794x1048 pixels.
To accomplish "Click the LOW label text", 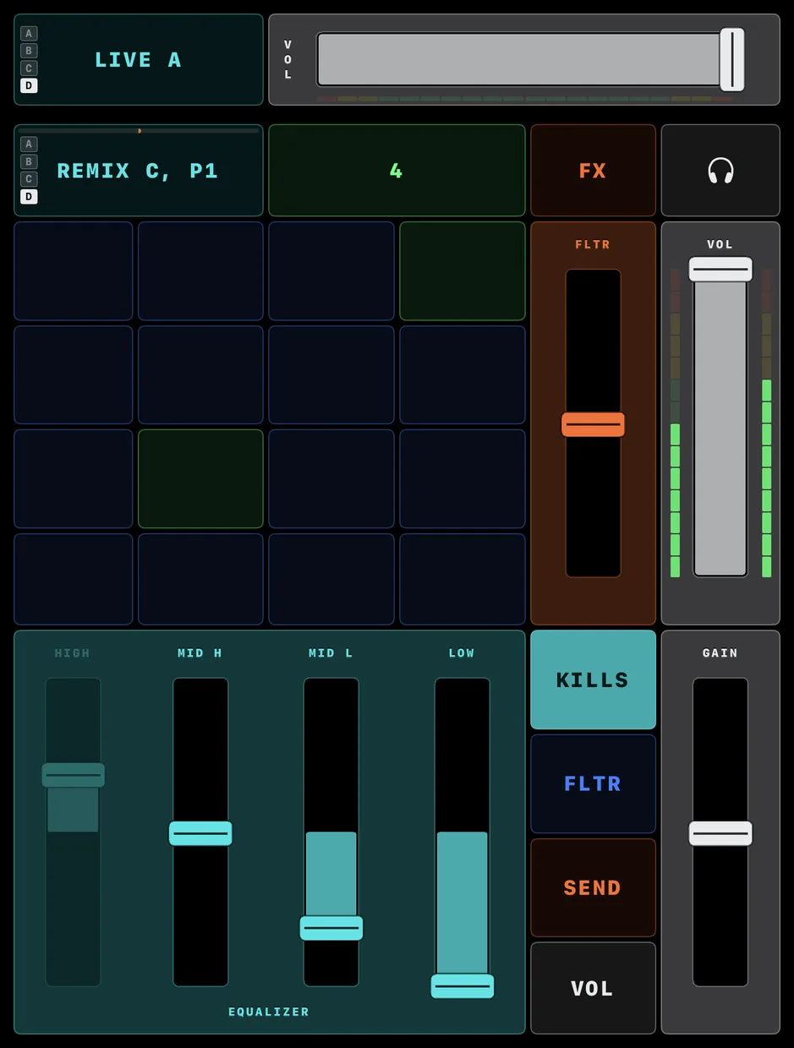I will pyautogui.click(x=462, y=653).
